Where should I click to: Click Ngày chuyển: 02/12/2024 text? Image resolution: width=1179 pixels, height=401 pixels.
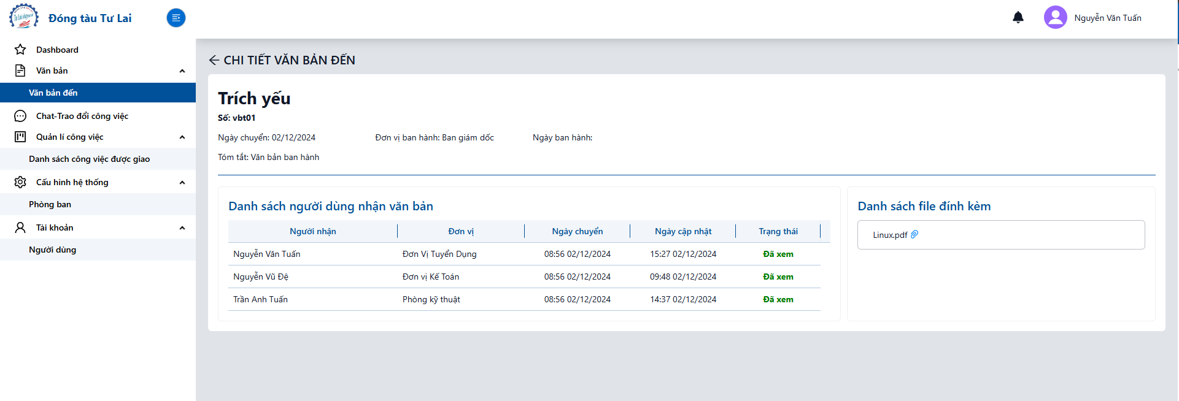pyautogui.click(x=267, y=137)
